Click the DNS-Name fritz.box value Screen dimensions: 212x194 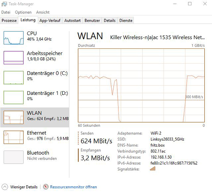click(x=158, y=145)
